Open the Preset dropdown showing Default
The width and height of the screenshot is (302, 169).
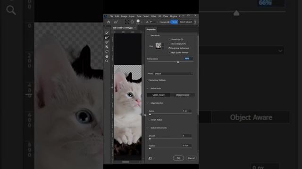(173, 74)
